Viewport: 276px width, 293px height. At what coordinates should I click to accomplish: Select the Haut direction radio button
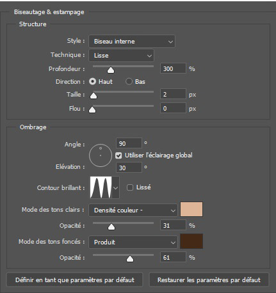tap(92, 81)
